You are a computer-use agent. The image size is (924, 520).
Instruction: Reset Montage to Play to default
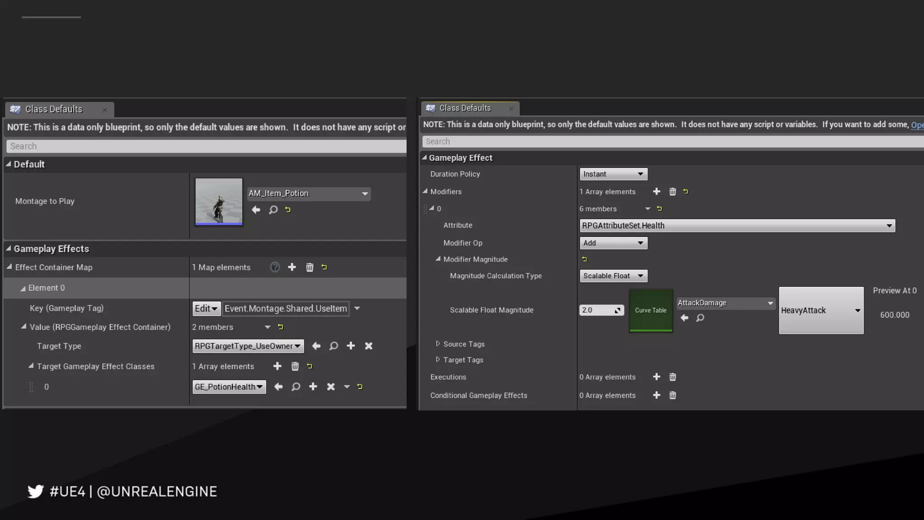coord(288,210)
